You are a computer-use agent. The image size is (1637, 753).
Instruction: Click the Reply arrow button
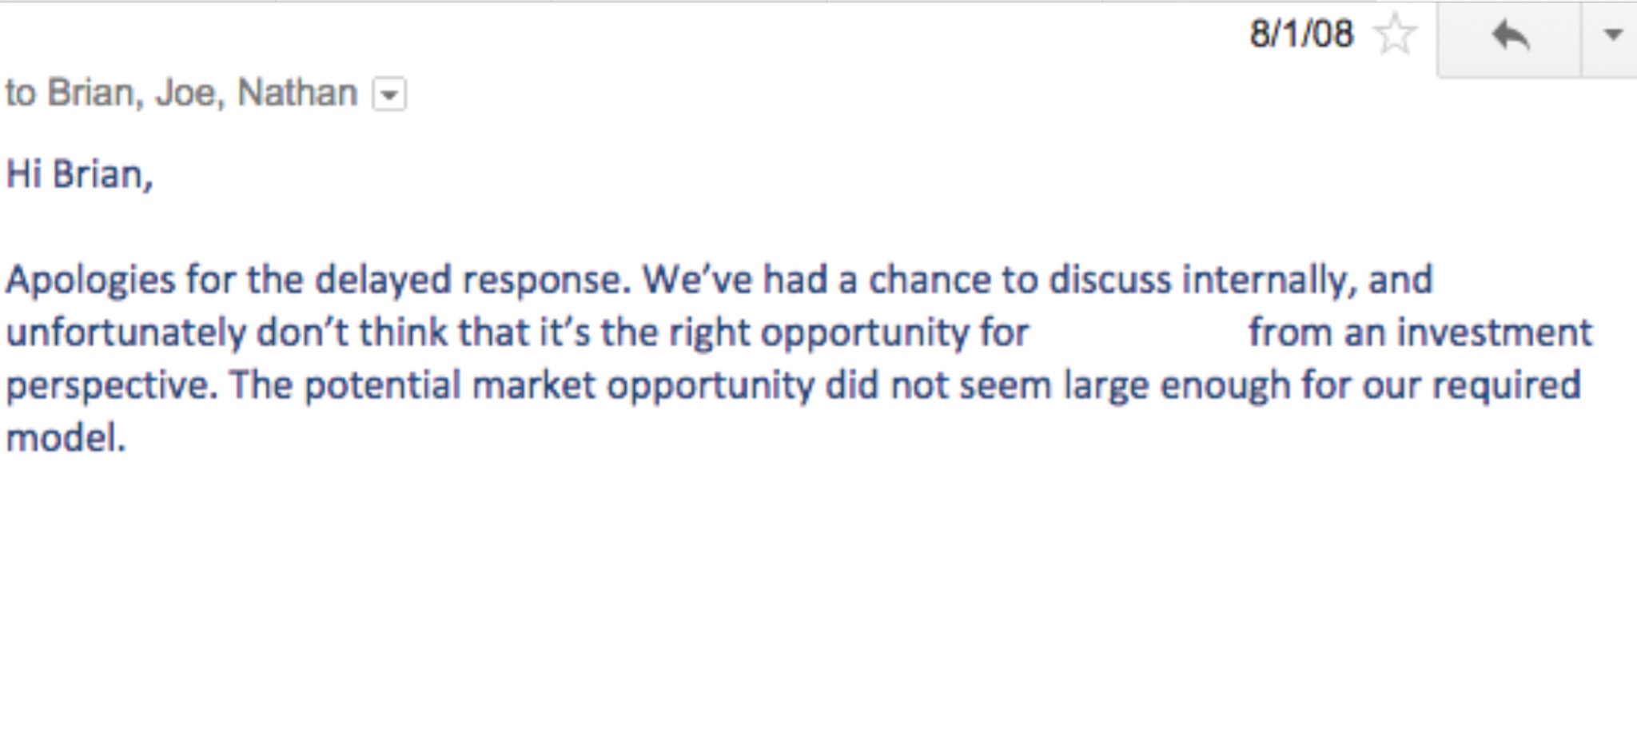[x=1509, y=37]
